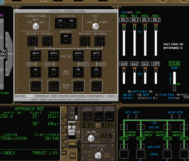The width and height of the screenshot is (189, 161).
Task: Open the EEC+IRS overhead tab
Action: 20,96
